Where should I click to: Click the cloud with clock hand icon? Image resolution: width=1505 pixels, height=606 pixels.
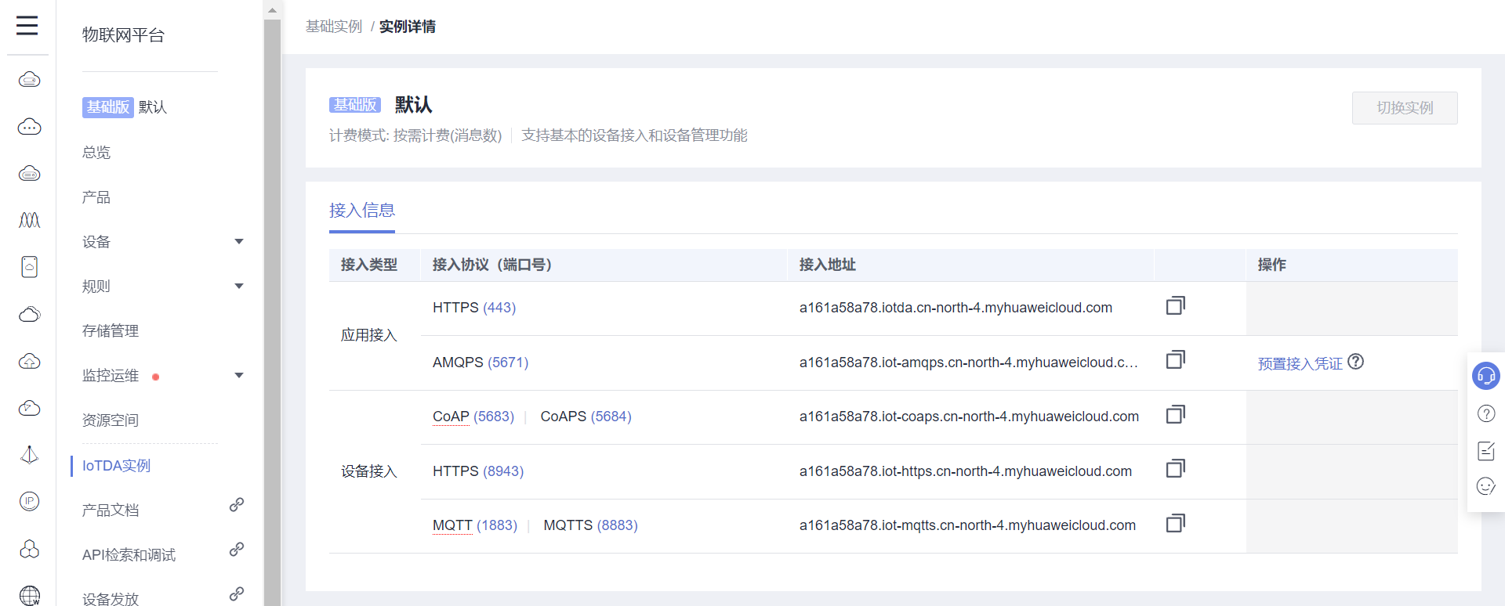29,408
